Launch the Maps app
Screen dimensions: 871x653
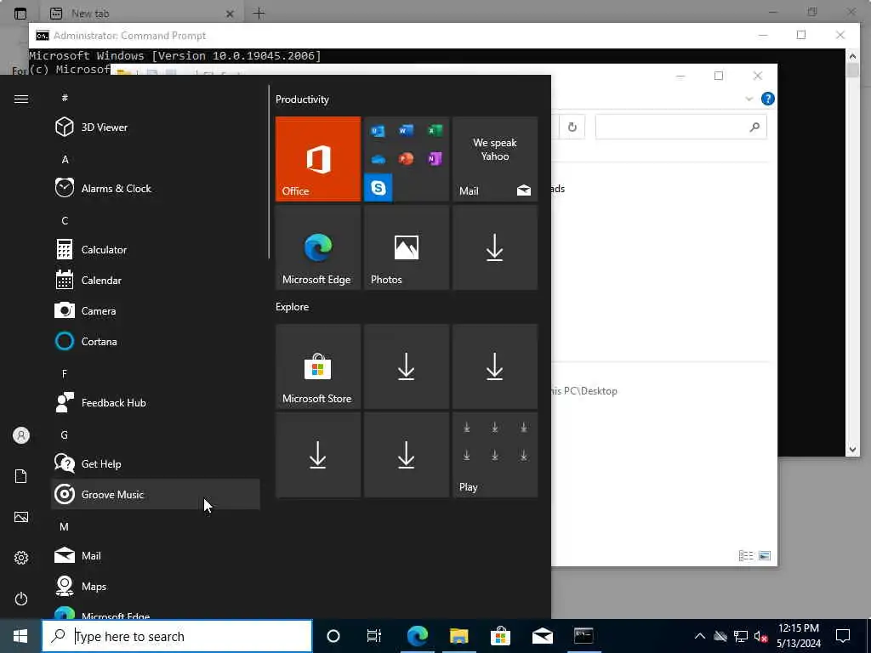tap(156, 586)
